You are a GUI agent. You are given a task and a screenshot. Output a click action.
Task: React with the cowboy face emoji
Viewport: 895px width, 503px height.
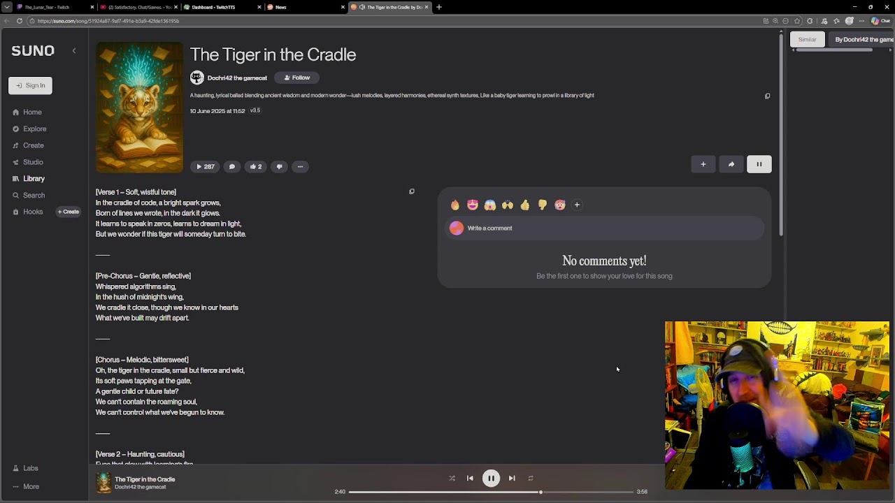(560, 205)
